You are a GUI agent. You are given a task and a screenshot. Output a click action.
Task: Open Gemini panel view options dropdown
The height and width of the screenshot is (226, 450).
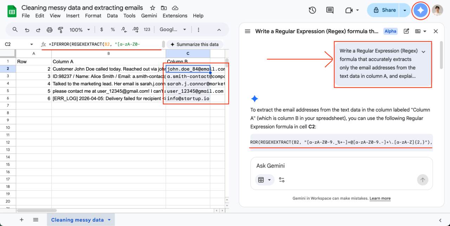click(420, 31)
